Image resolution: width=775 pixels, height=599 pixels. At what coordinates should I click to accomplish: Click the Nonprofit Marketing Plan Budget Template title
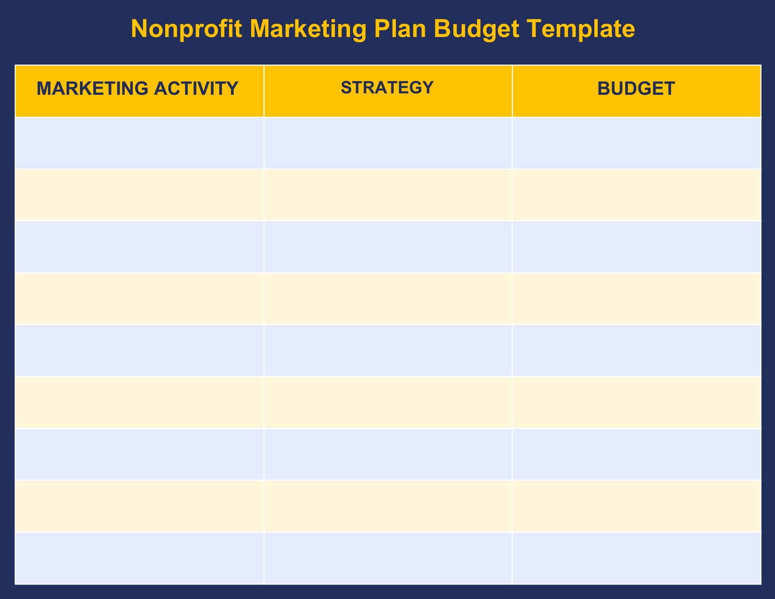(x=383, y=29)
